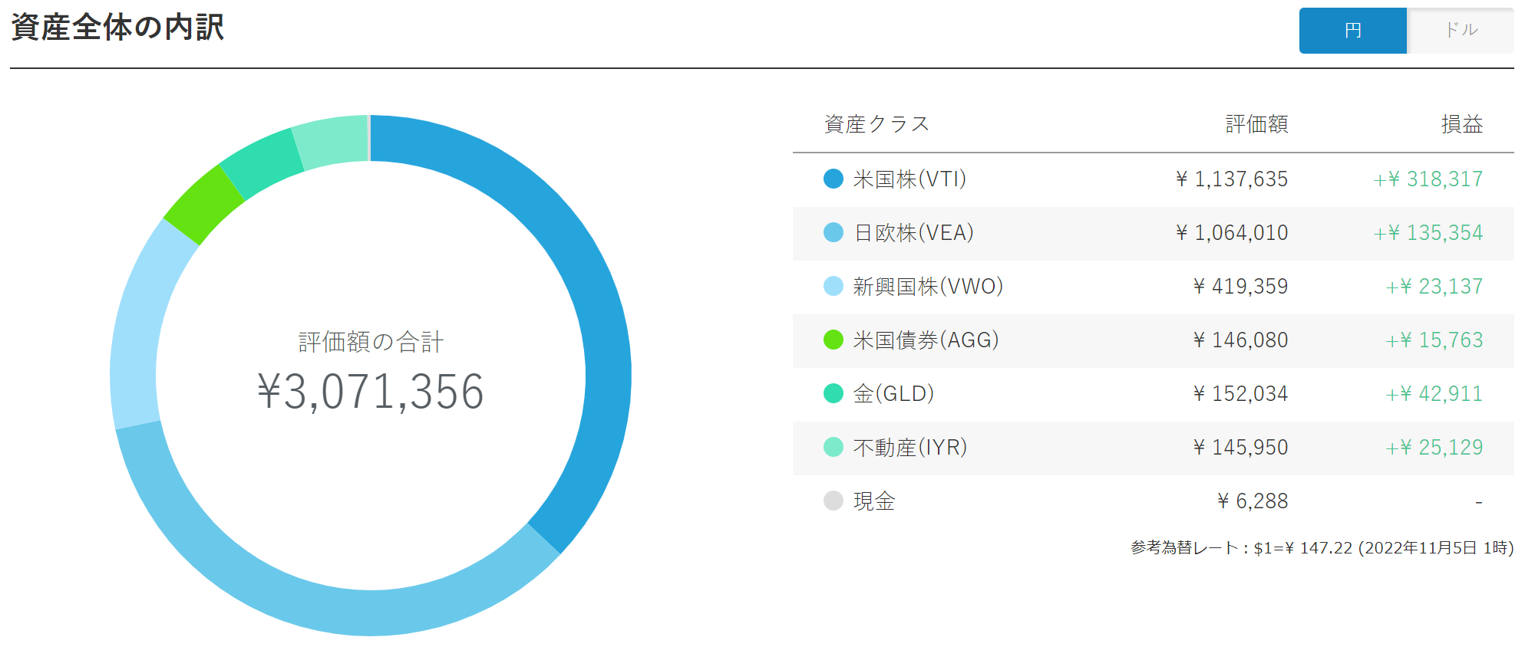Click the teal 金(GLD) legend dot
Screen dimensions: 1535x647
click(833, 393)
